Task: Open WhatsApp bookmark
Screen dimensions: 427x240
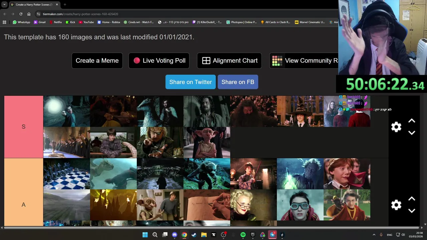Action: click(x=21, y=22)
